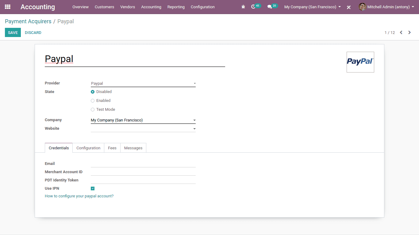Open the Website dropdown field
The image size is (419, 235).
143,129
